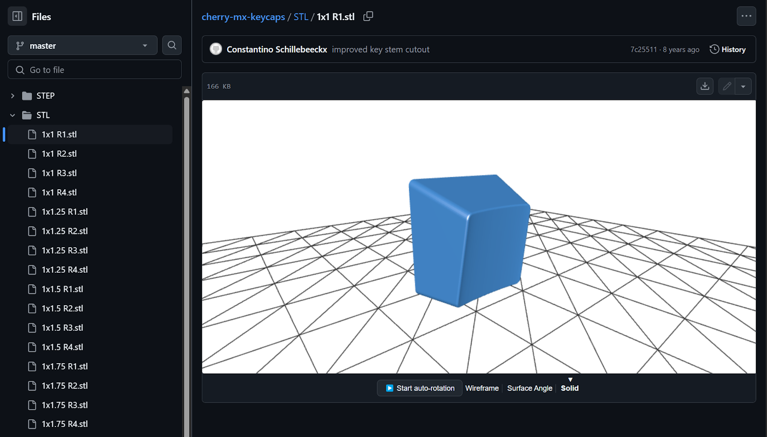Open the edit options dropdown arrow

pos(743,86)
